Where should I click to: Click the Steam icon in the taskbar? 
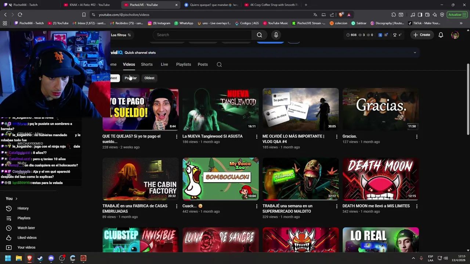(x=40, y=258)
